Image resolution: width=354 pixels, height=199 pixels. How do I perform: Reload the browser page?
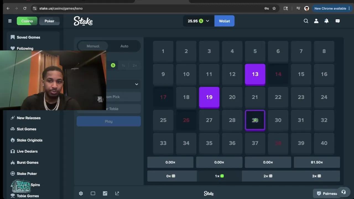[x=25, y=8]
